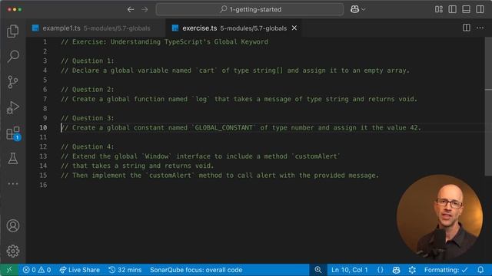
Task: Click the 1-getting-started command center search box
Action: tap(250, 9)
